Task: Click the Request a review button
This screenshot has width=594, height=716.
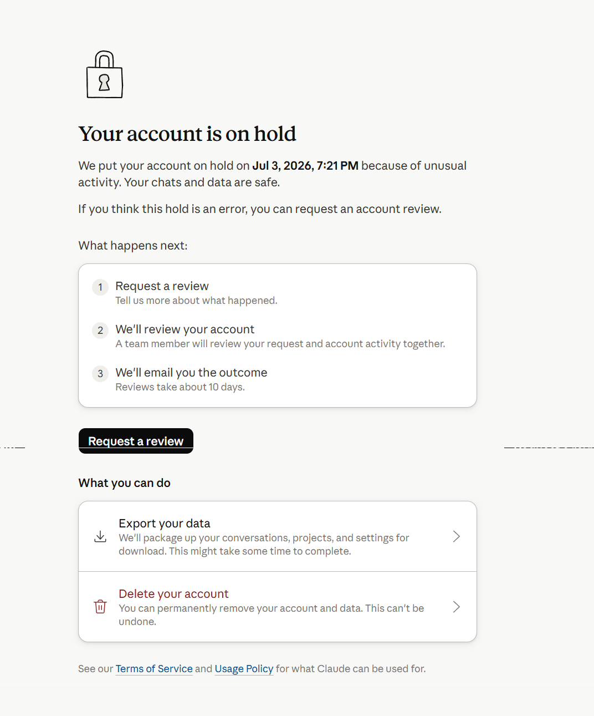Action: [136, 441]
